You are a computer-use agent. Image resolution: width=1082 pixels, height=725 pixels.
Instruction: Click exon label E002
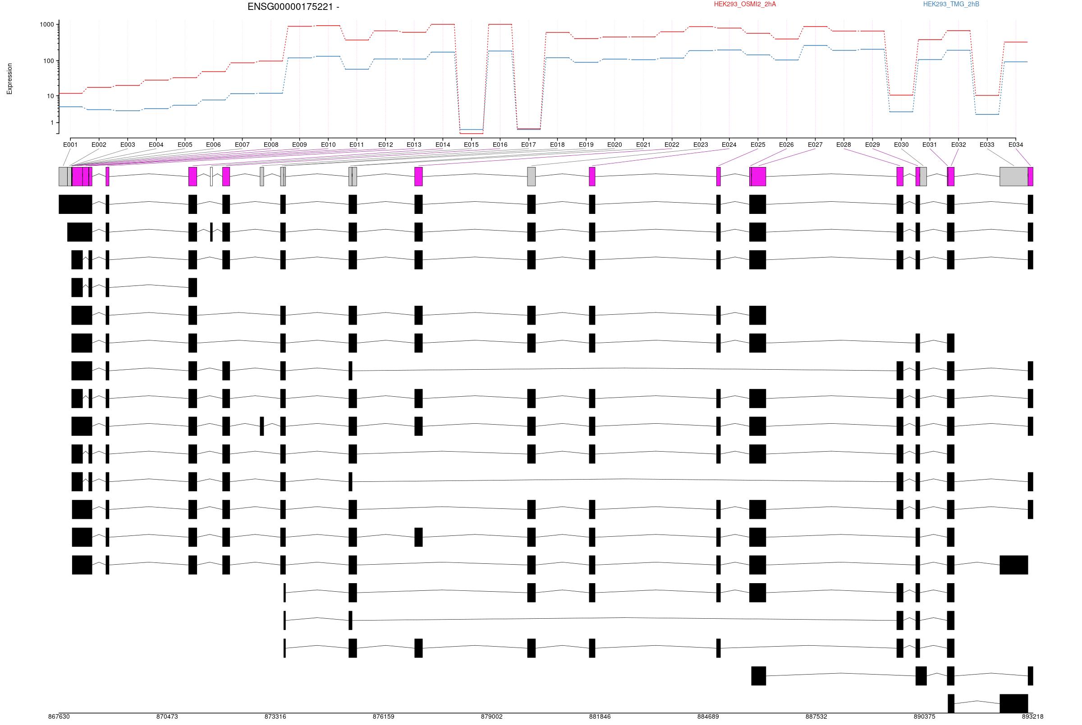tap(99, 145)
